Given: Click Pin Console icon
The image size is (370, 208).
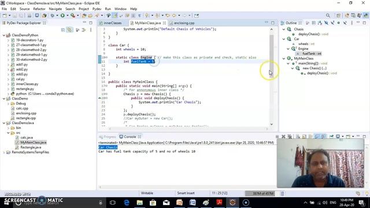Looking at the screenshot, I should (331, 136).
